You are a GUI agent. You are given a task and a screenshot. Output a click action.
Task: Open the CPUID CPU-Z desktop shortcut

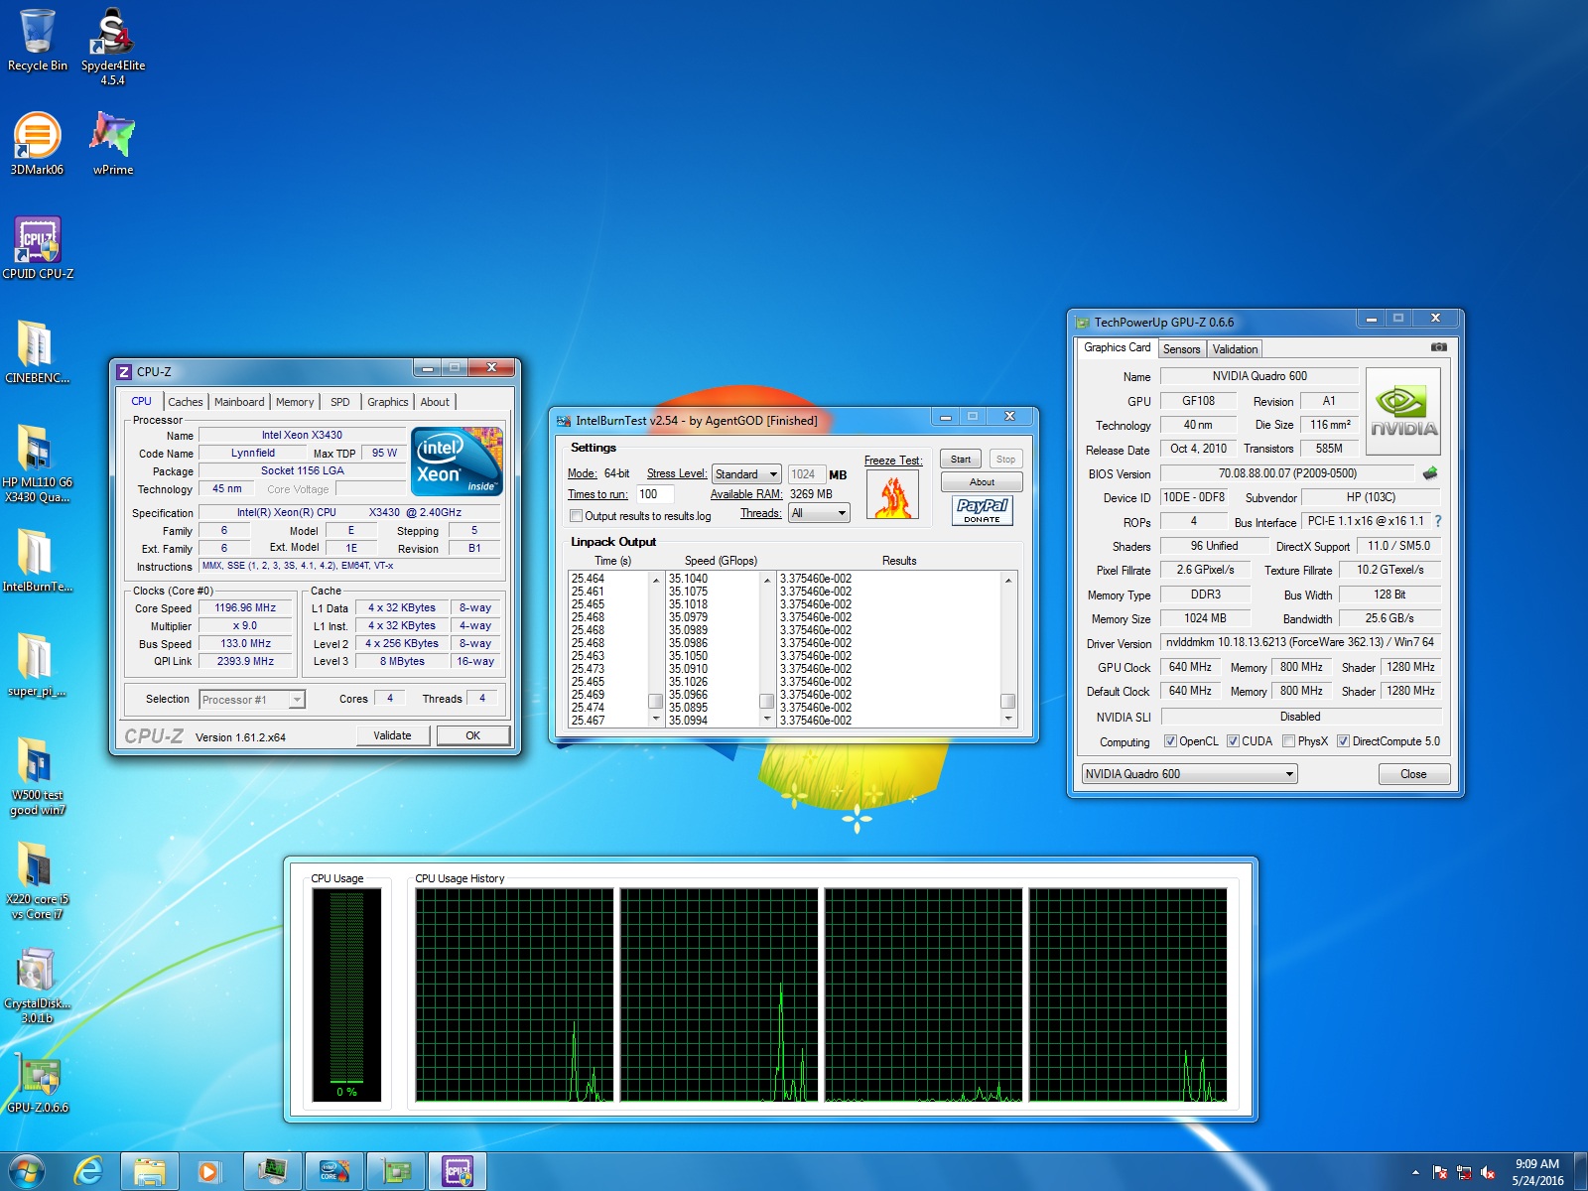(x=38, y=248)
